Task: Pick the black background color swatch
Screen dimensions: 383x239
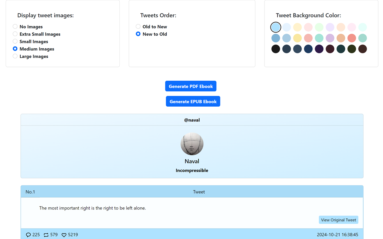Action: [276, 49]
